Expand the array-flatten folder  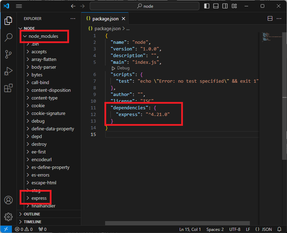[44, 60]
